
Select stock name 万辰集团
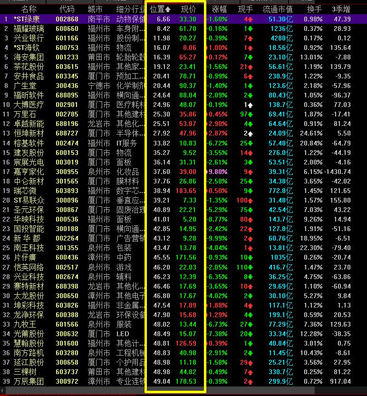tap(29, 382)
